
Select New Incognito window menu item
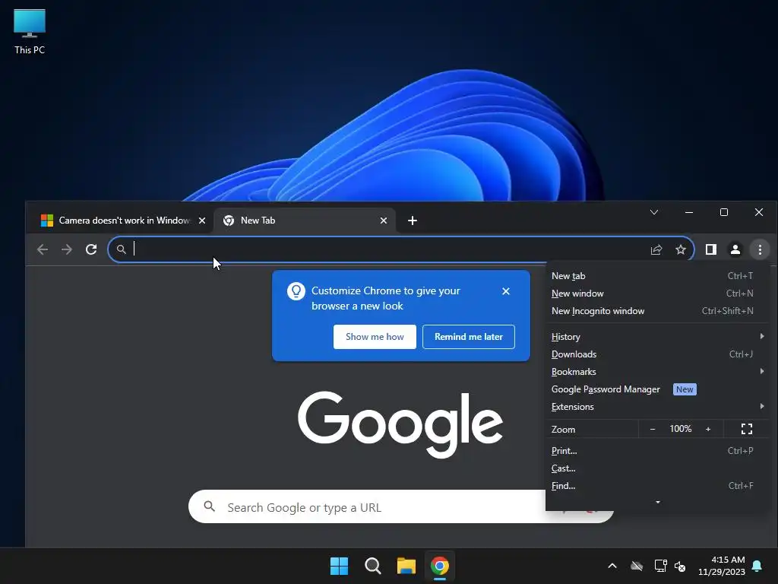coord(657,311)
